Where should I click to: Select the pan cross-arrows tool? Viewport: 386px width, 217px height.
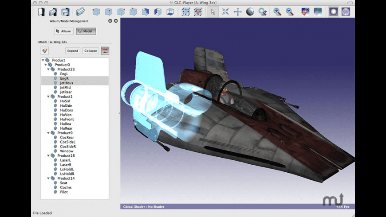pos(238,12)
